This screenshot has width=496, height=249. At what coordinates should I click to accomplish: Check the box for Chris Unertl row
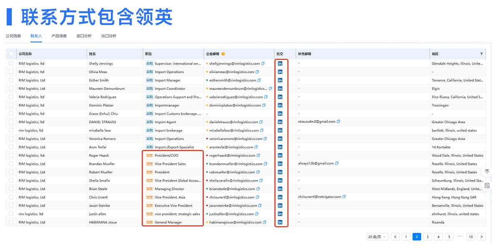tap(11, 197)
